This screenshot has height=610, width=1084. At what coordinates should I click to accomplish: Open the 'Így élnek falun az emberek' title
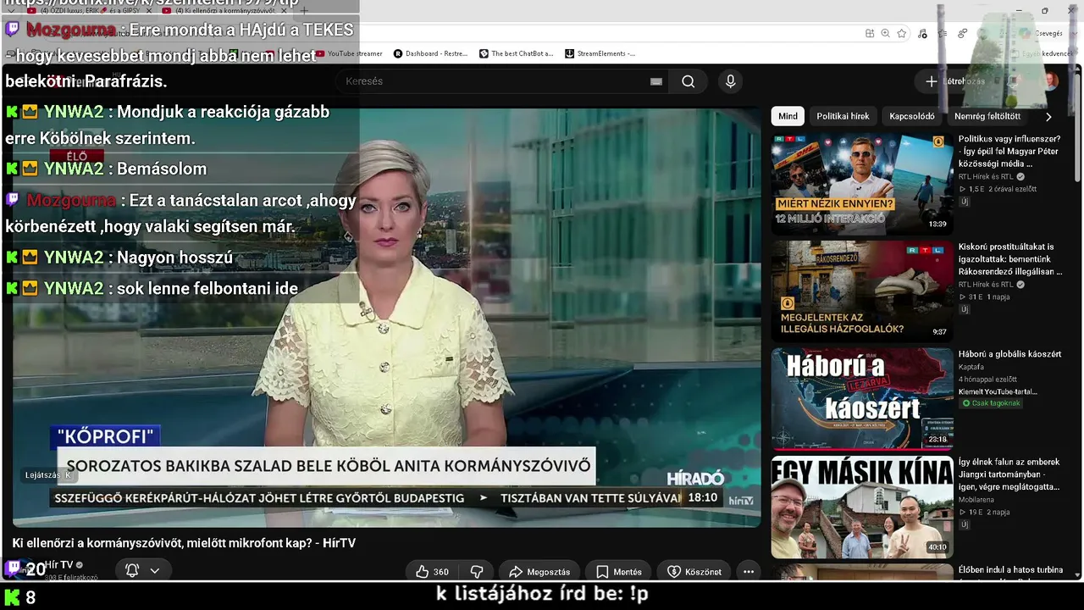pyautogui.click(x=1009, y=474)
